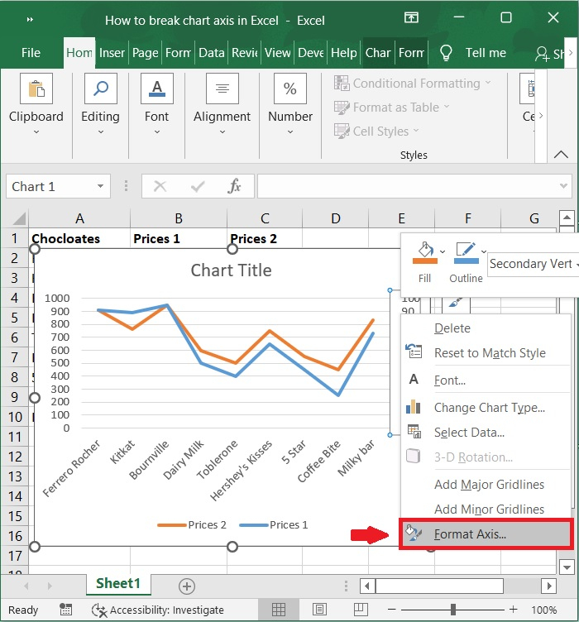
Task: Select Change Chart Type option
Action: (486, 408)
